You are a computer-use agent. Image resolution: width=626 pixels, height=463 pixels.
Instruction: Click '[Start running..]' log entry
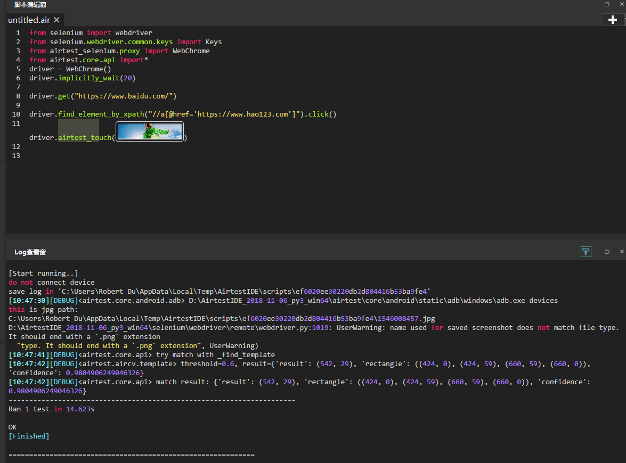click(x=43, y=273)
